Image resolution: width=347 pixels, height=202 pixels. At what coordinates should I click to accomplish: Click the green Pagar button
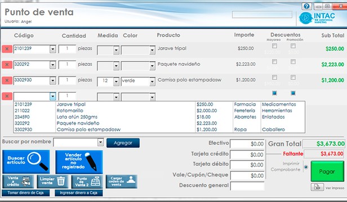pyautogui.click(x=327, y=171)
